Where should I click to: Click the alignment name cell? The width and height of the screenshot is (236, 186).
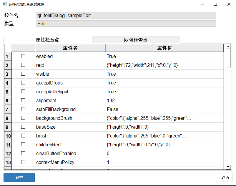(x=70, y=101)
